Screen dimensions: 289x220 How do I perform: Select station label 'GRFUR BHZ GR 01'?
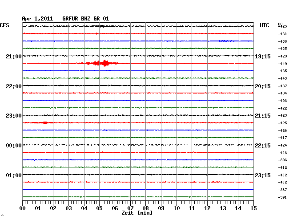click(86, 19)
